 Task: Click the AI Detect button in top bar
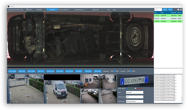52,10
